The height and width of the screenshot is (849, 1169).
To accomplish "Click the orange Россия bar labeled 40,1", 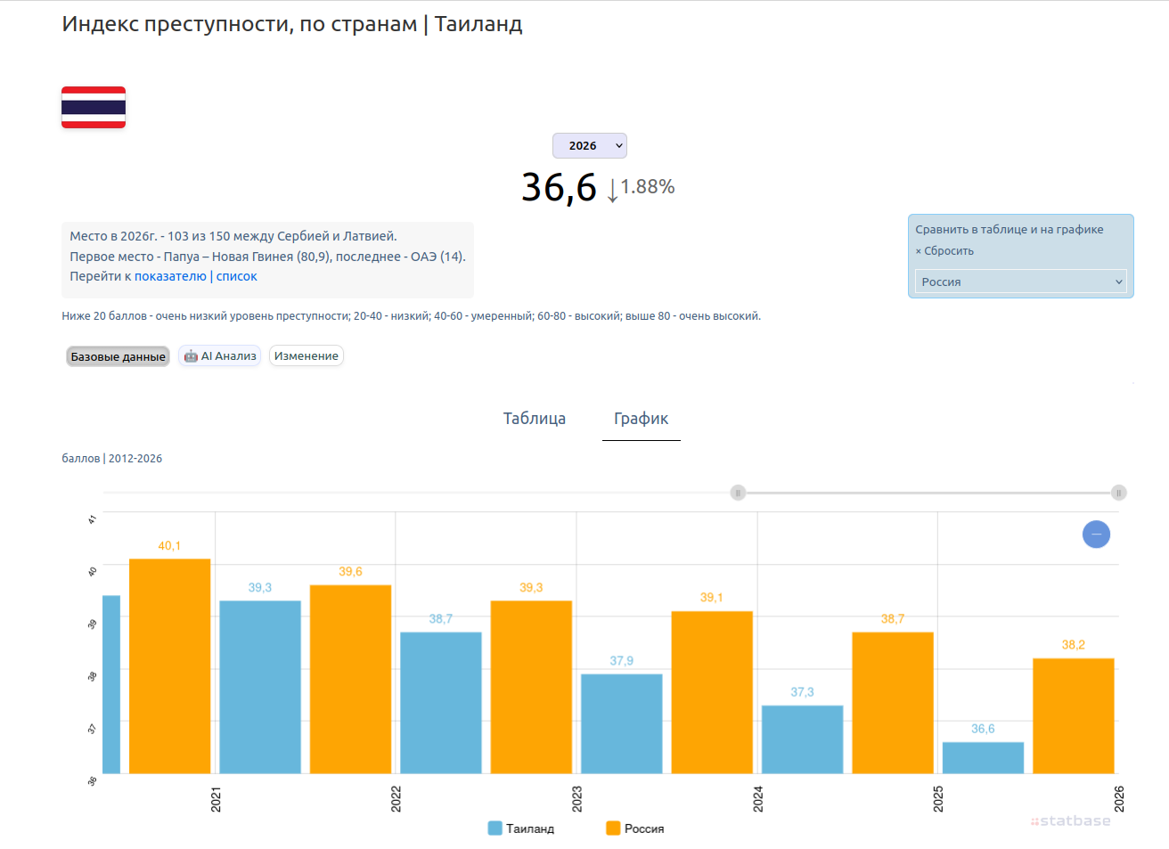I will pyautogui.click(x=169, y=666).
